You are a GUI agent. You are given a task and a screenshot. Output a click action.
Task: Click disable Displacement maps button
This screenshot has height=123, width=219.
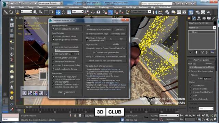pos(97,34)
